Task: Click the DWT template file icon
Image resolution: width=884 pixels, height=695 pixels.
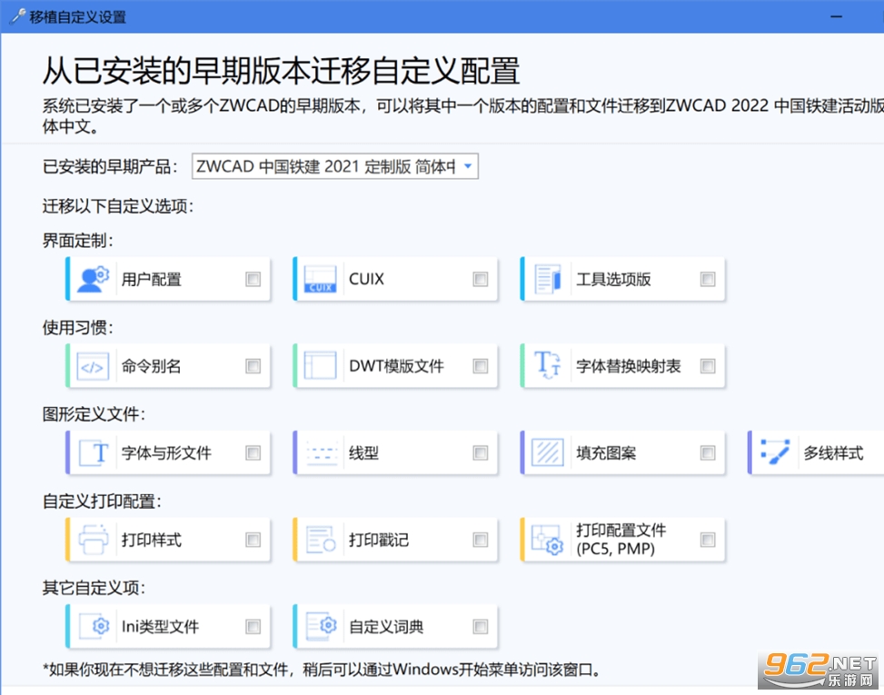Action: [x=320, y=366]
